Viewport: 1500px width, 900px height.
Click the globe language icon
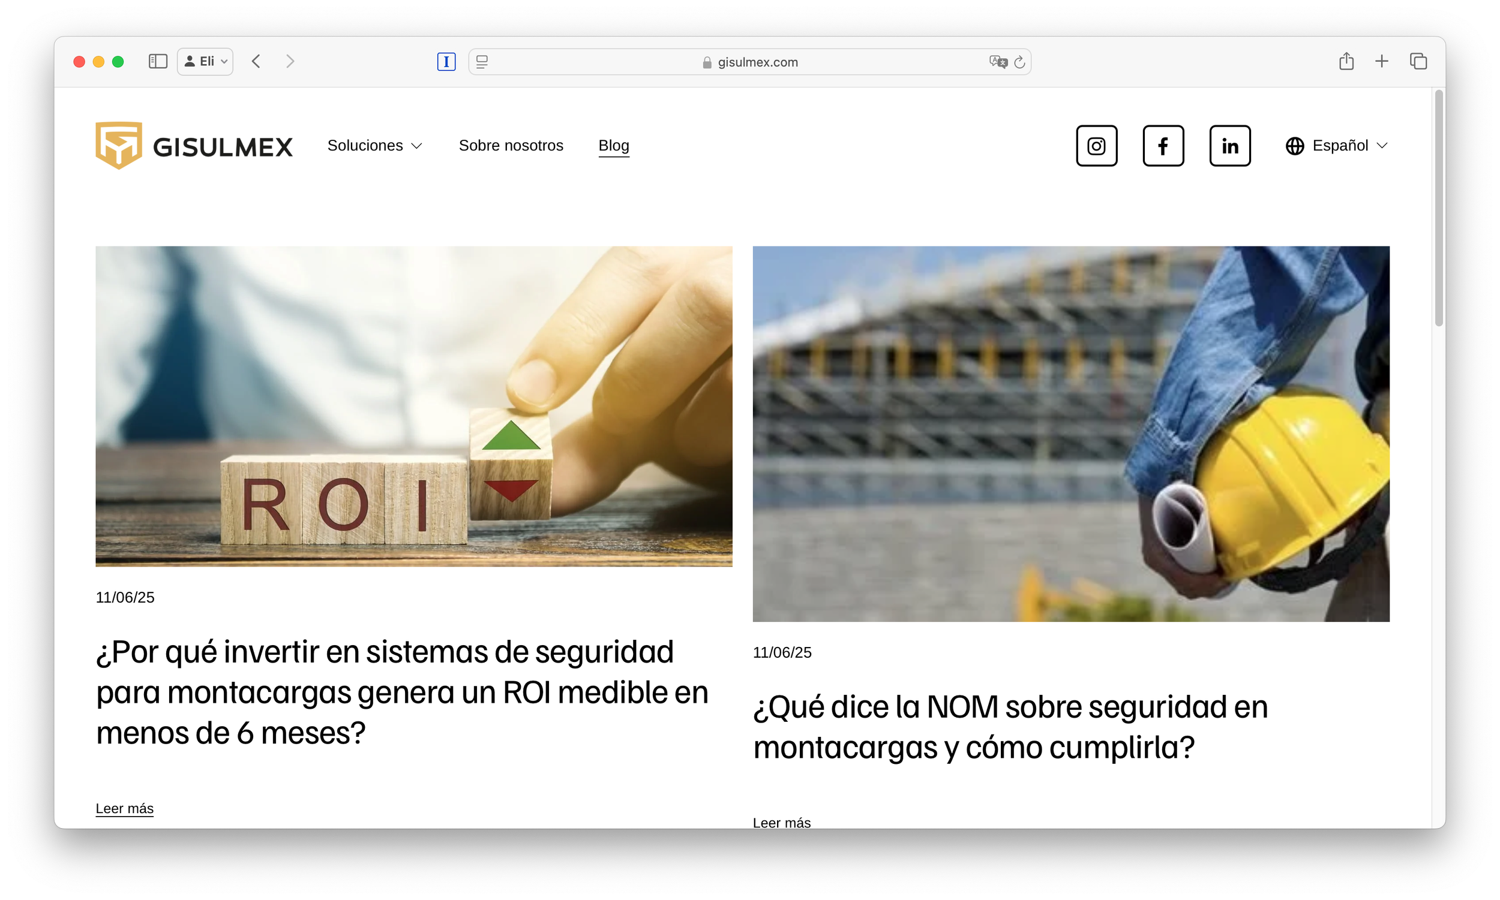pos(1294,146)
